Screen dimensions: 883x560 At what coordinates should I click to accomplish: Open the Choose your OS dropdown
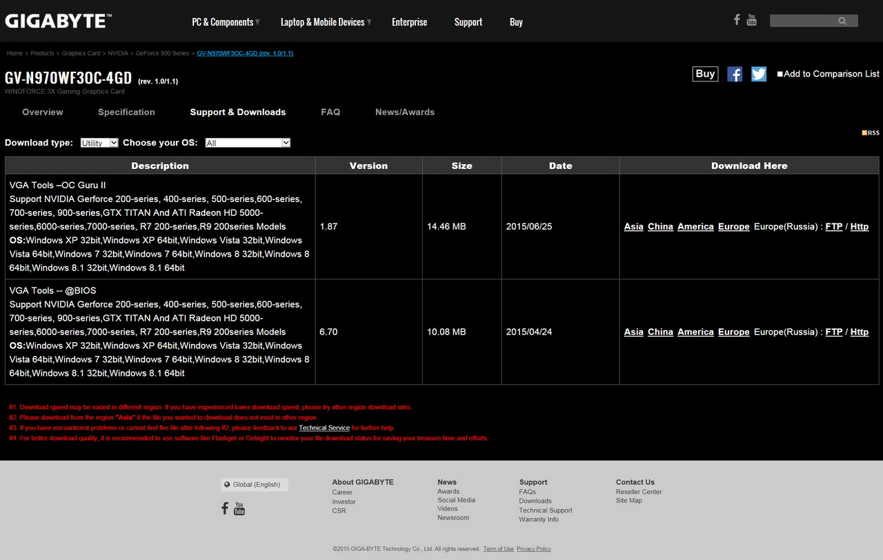248,143
